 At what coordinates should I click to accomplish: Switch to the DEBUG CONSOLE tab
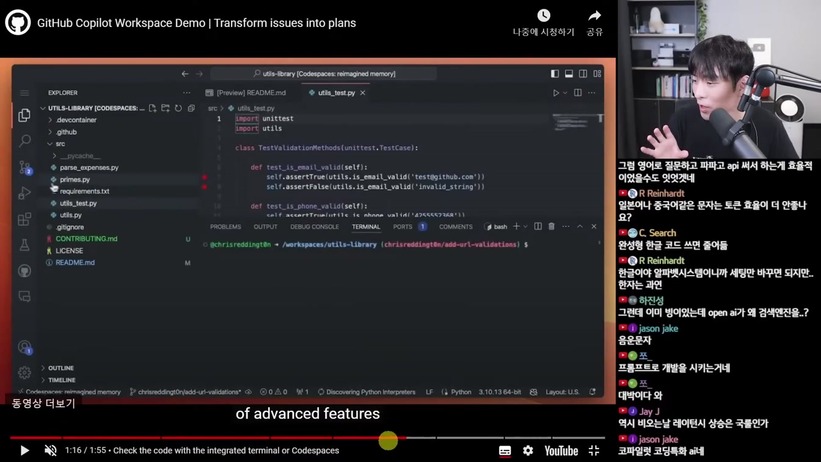[x=315, y=227]
